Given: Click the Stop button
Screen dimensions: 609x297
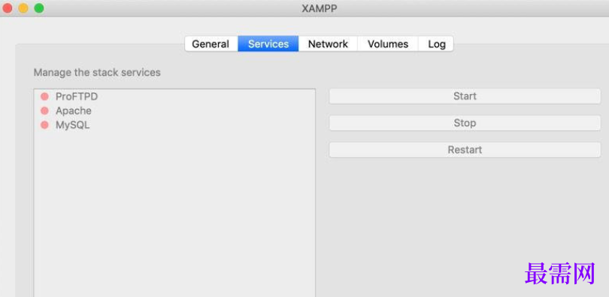Looking at the screenshot, I should 465,123.
